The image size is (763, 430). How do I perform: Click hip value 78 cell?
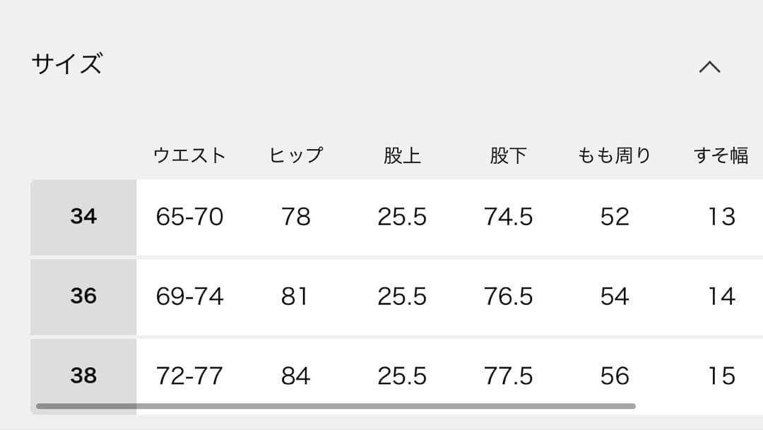pyautogui.click(x=296, y=217)
